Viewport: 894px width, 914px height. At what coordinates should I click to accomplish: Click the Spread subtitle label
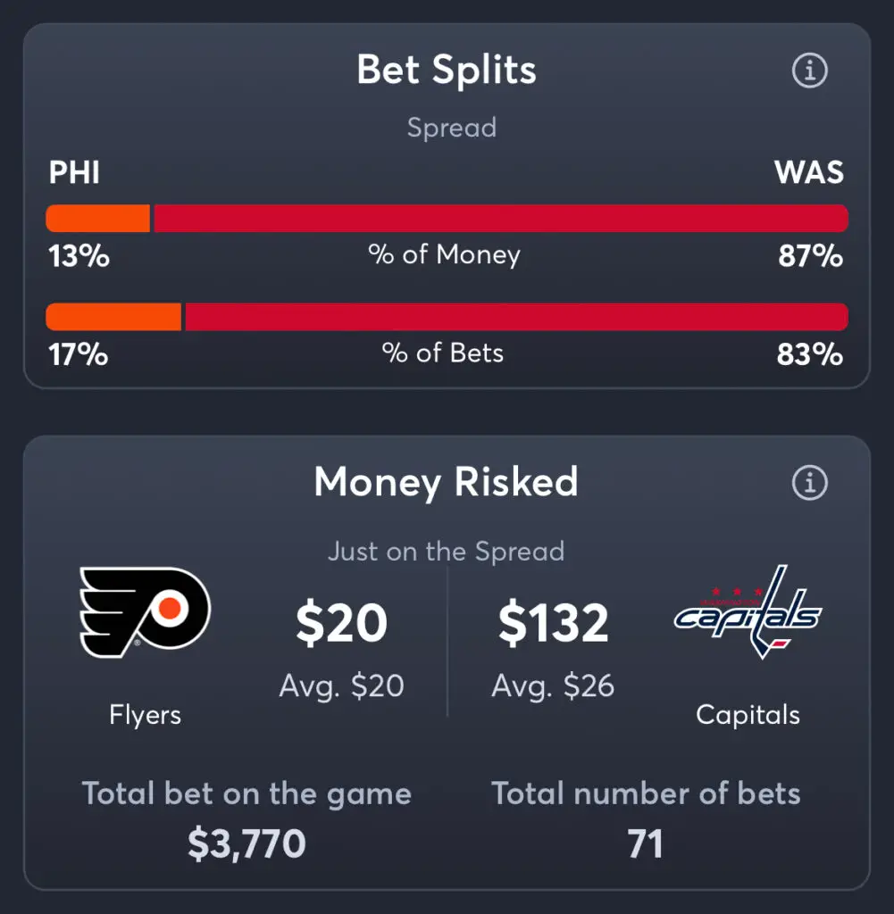coord(451,128)
